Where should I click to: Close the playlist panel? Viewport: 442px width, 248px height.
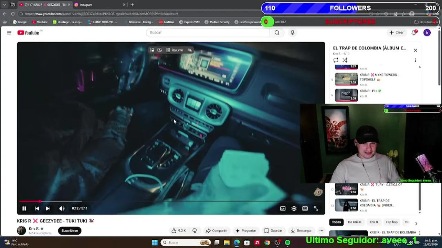415,50
